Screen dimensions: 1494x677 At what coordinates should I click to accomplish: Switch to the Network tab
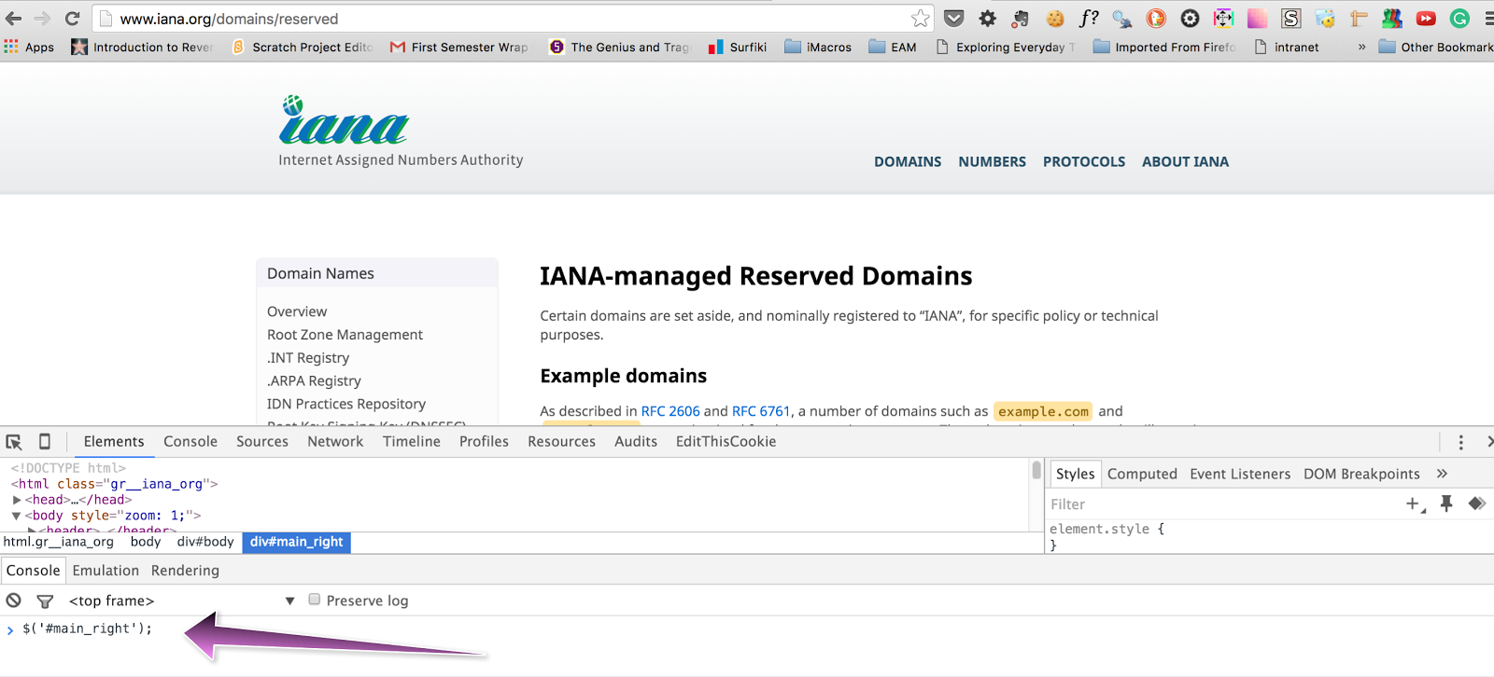point(335,442)
